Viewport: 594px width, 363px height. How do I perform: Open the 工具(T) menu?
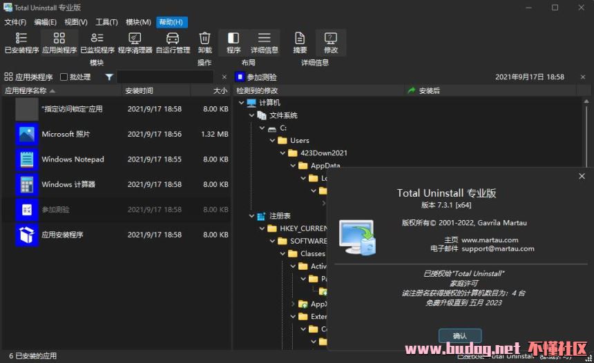[x=106, y=22]
